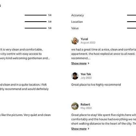Click the rating bar next to Accuracy
The height and width of the screenshot is (136, 136).
tap(131, 15)
